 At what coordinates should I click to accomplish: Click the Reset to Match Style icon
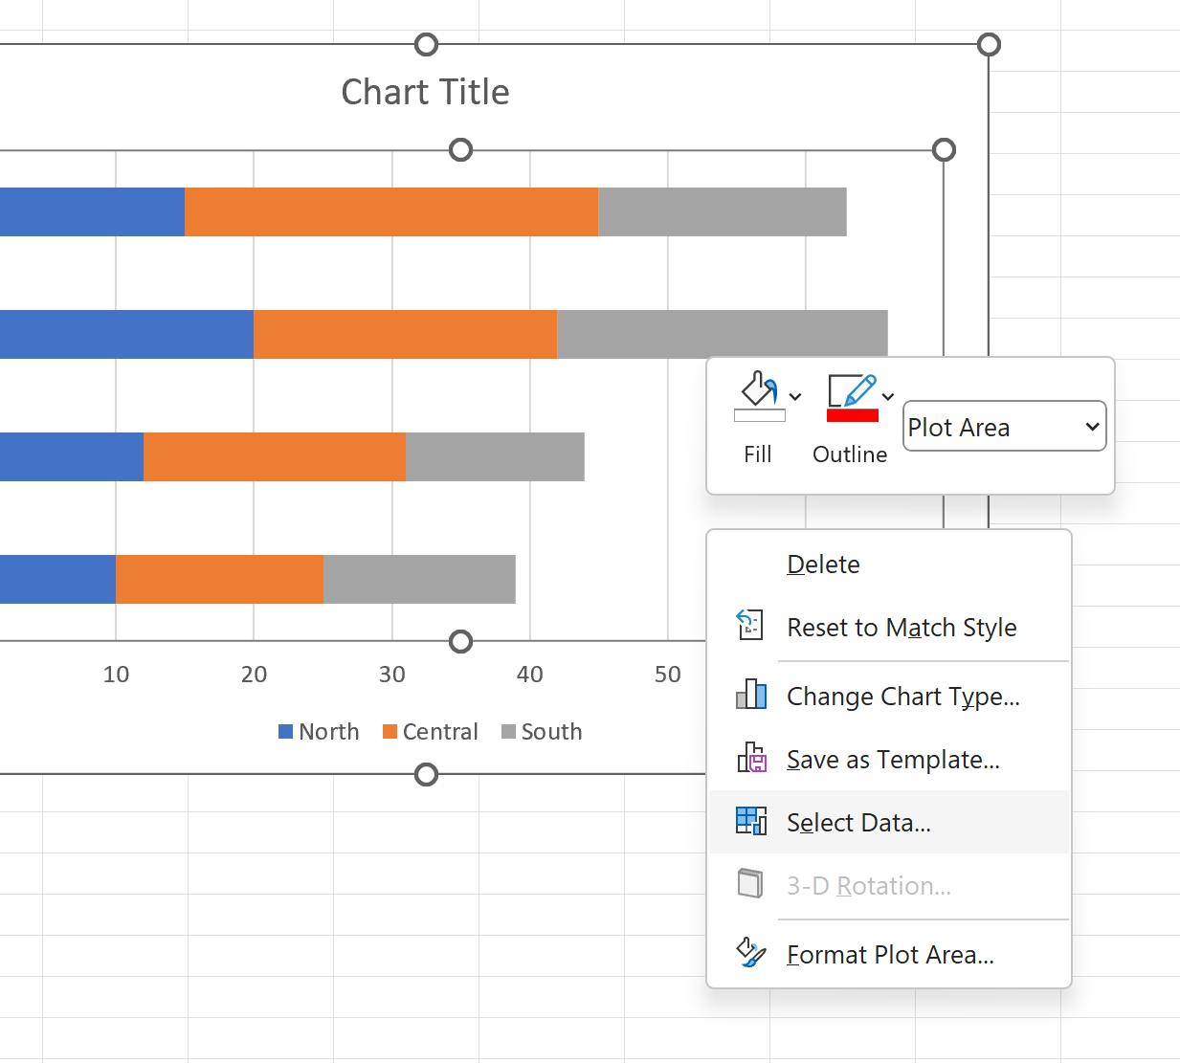[751, 626]
